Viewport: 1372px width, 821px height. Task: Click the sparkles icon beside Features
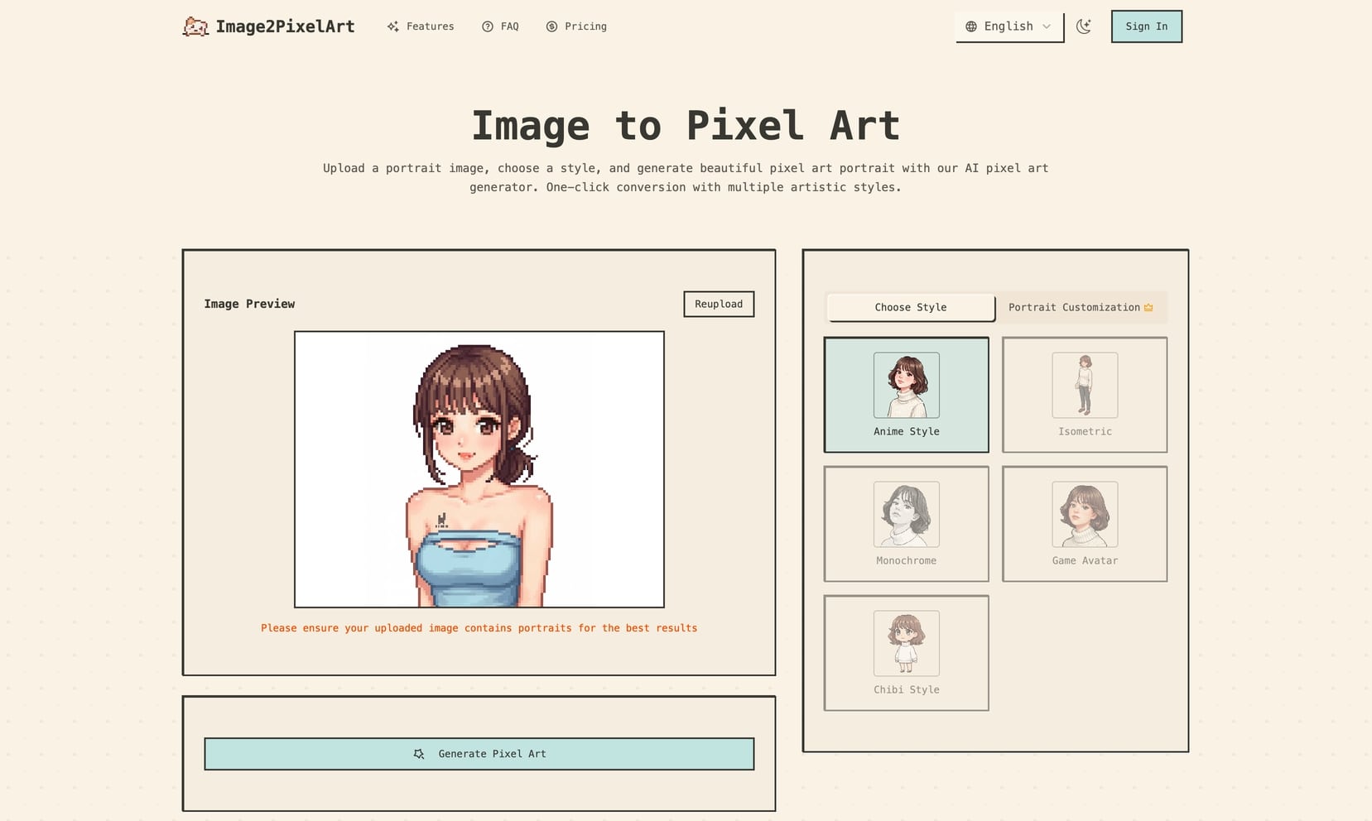coord(393,26)
